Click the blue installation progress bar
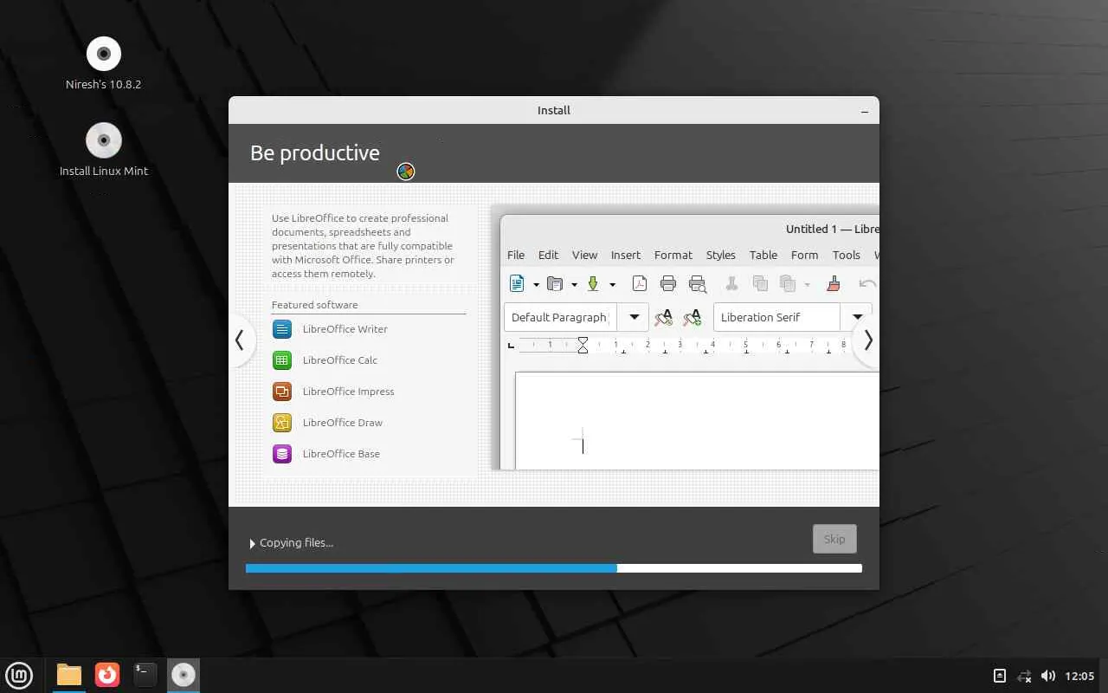This screenshot has height=693, width=1108. 554,568
